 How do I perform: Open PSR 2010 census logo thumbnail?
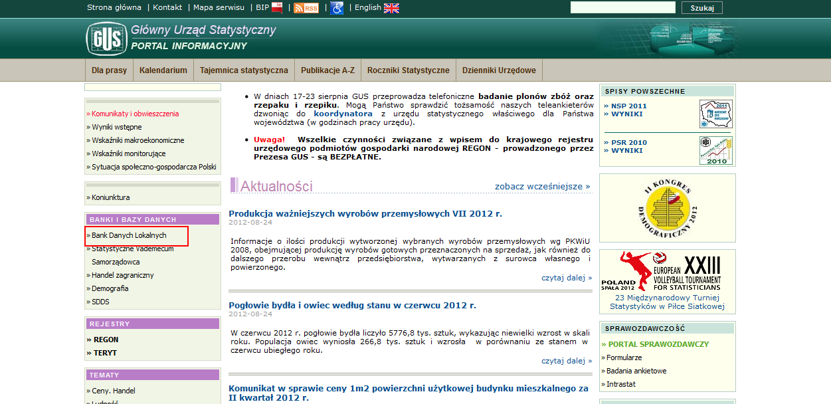(x=715, y=151)
